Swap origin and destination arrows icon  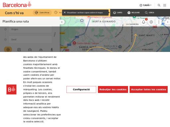click(x=55, y=34)
